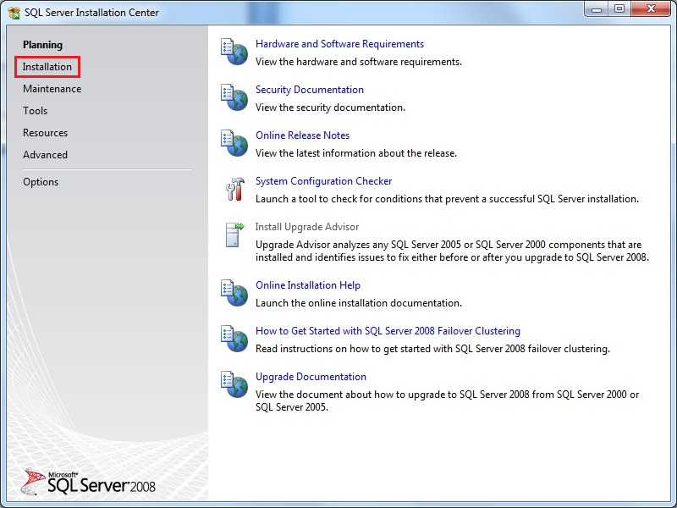Click the failover clustering instructions description text
The image size is (677, 508).
click(x=432, y=349)
